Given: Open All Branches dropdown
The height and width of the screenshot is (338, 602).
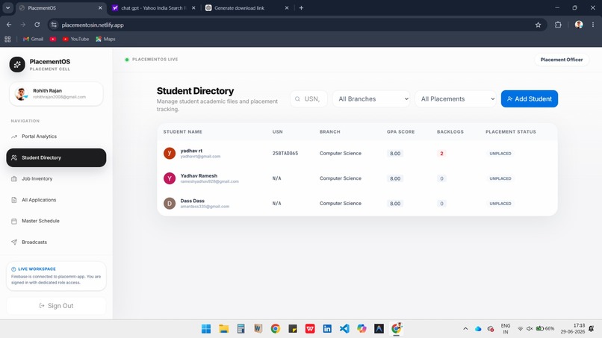Looking at the screenshot, I should (371, 98).
